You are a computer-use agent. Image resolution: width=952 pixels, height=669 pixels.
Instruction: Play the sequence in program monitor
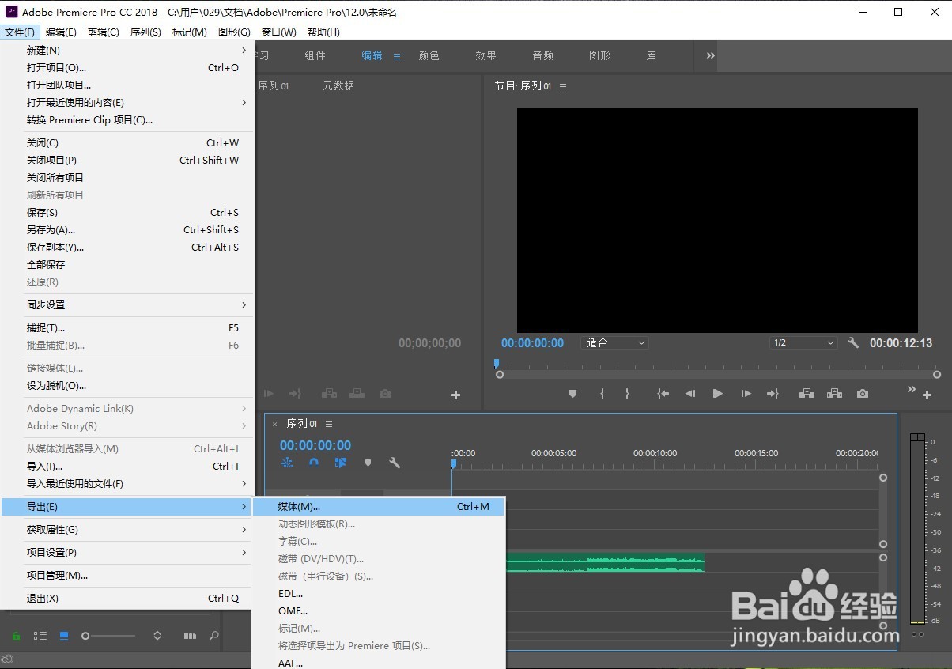point(718,394)
